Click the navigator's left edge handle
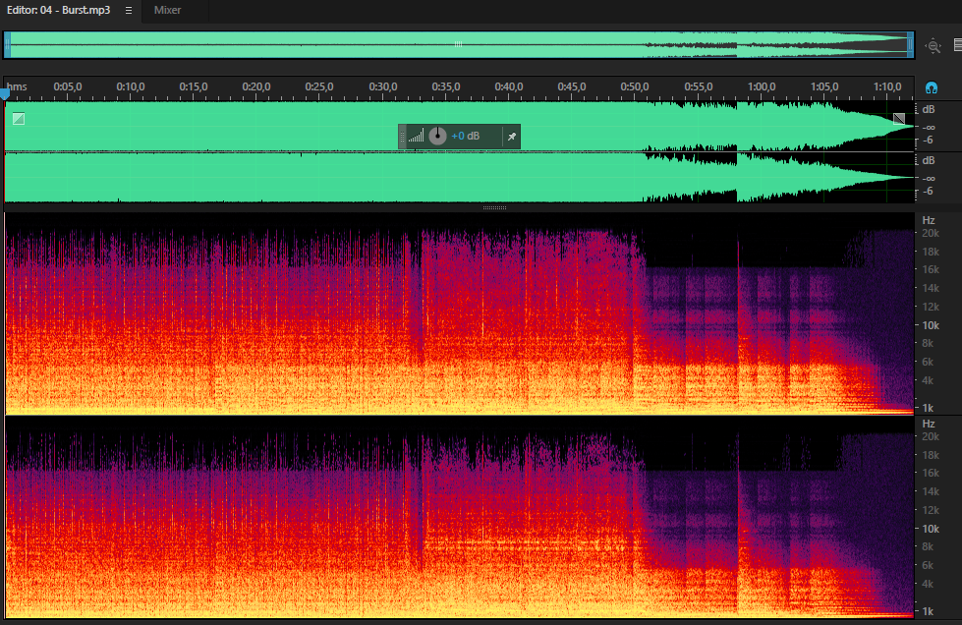 click(x=7, y=45)
